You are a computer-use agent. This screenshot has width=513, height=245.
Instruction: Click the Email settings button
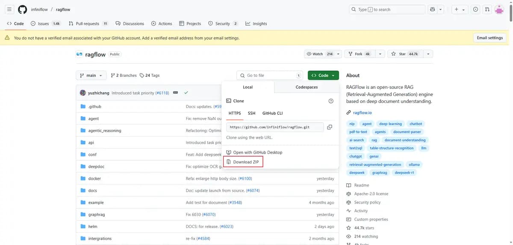[x=489, y=38]
